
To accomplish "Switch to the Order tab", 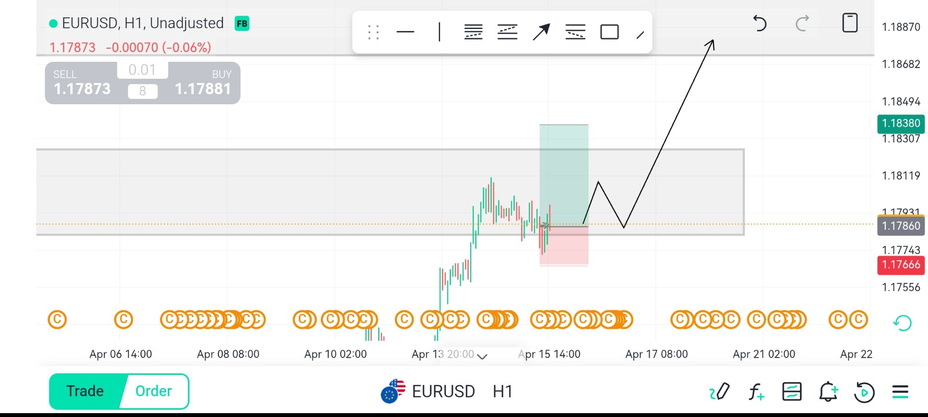I will click(154, 391).
